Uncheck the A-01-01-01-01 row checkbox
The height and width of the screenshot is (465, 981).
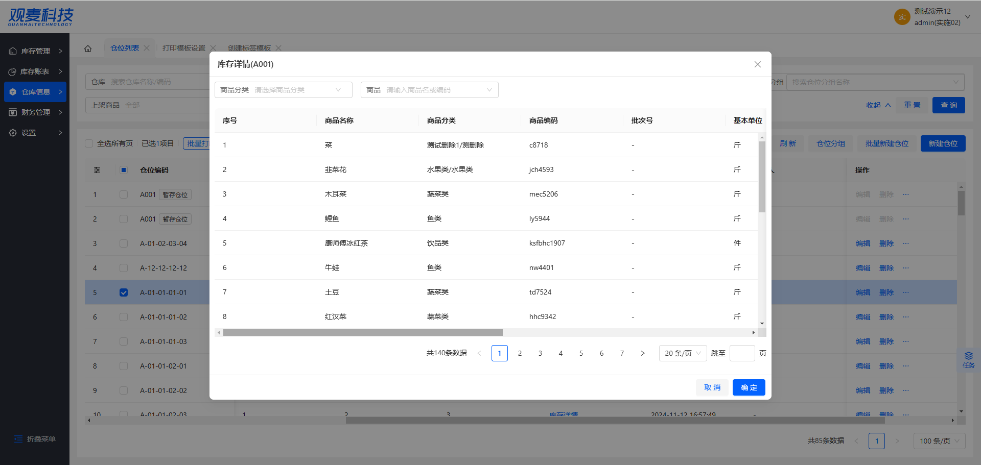[124, 292]
